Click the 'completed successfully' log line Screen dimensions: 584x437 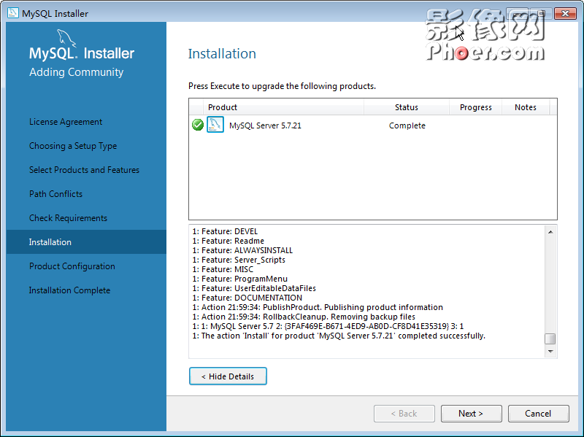339,336
